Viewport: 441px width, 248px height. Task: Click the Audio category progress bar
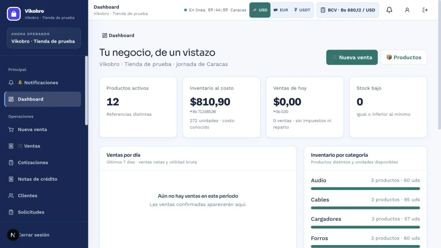365,189
